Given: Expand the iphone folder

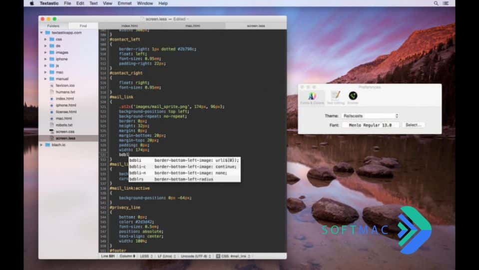Looking at the screenshot, I should coord(45,59).
